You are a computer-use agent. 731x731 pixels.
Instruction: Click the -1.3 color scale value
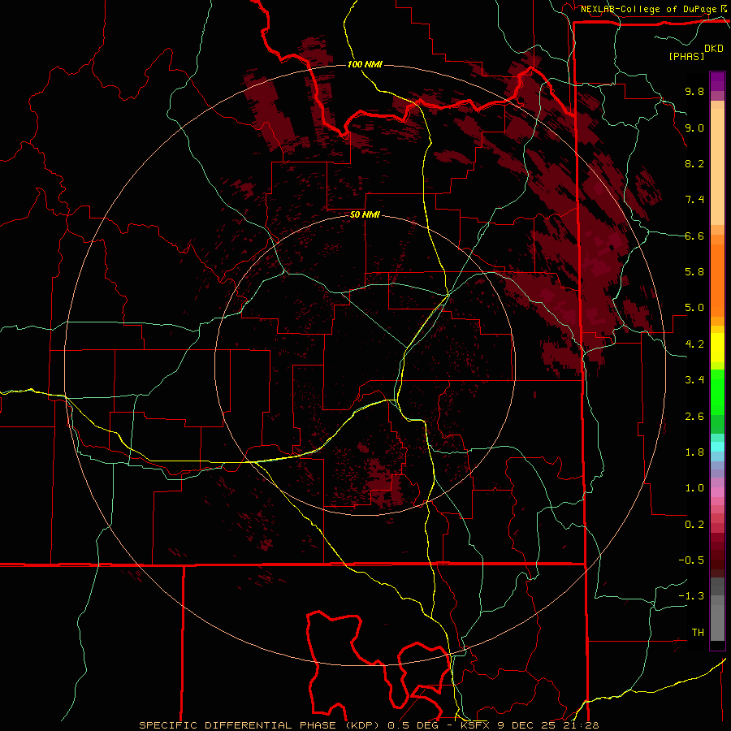click(x=691, y=596)
